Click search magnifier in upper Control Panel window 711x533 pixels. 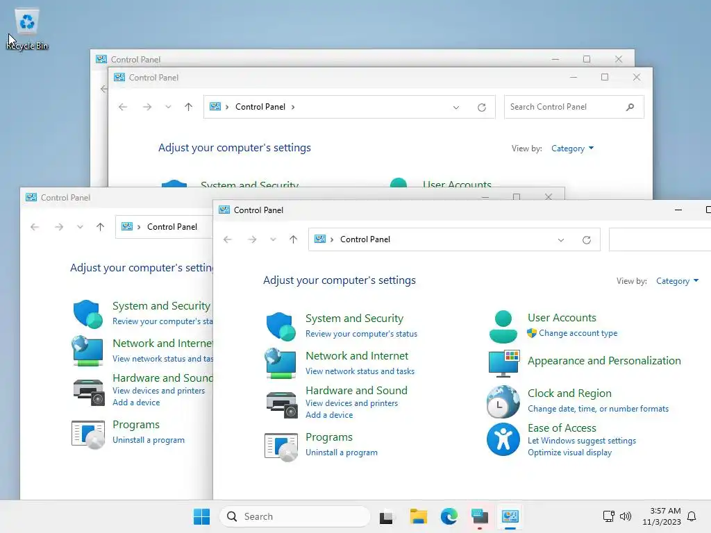[x=630, y=107]
